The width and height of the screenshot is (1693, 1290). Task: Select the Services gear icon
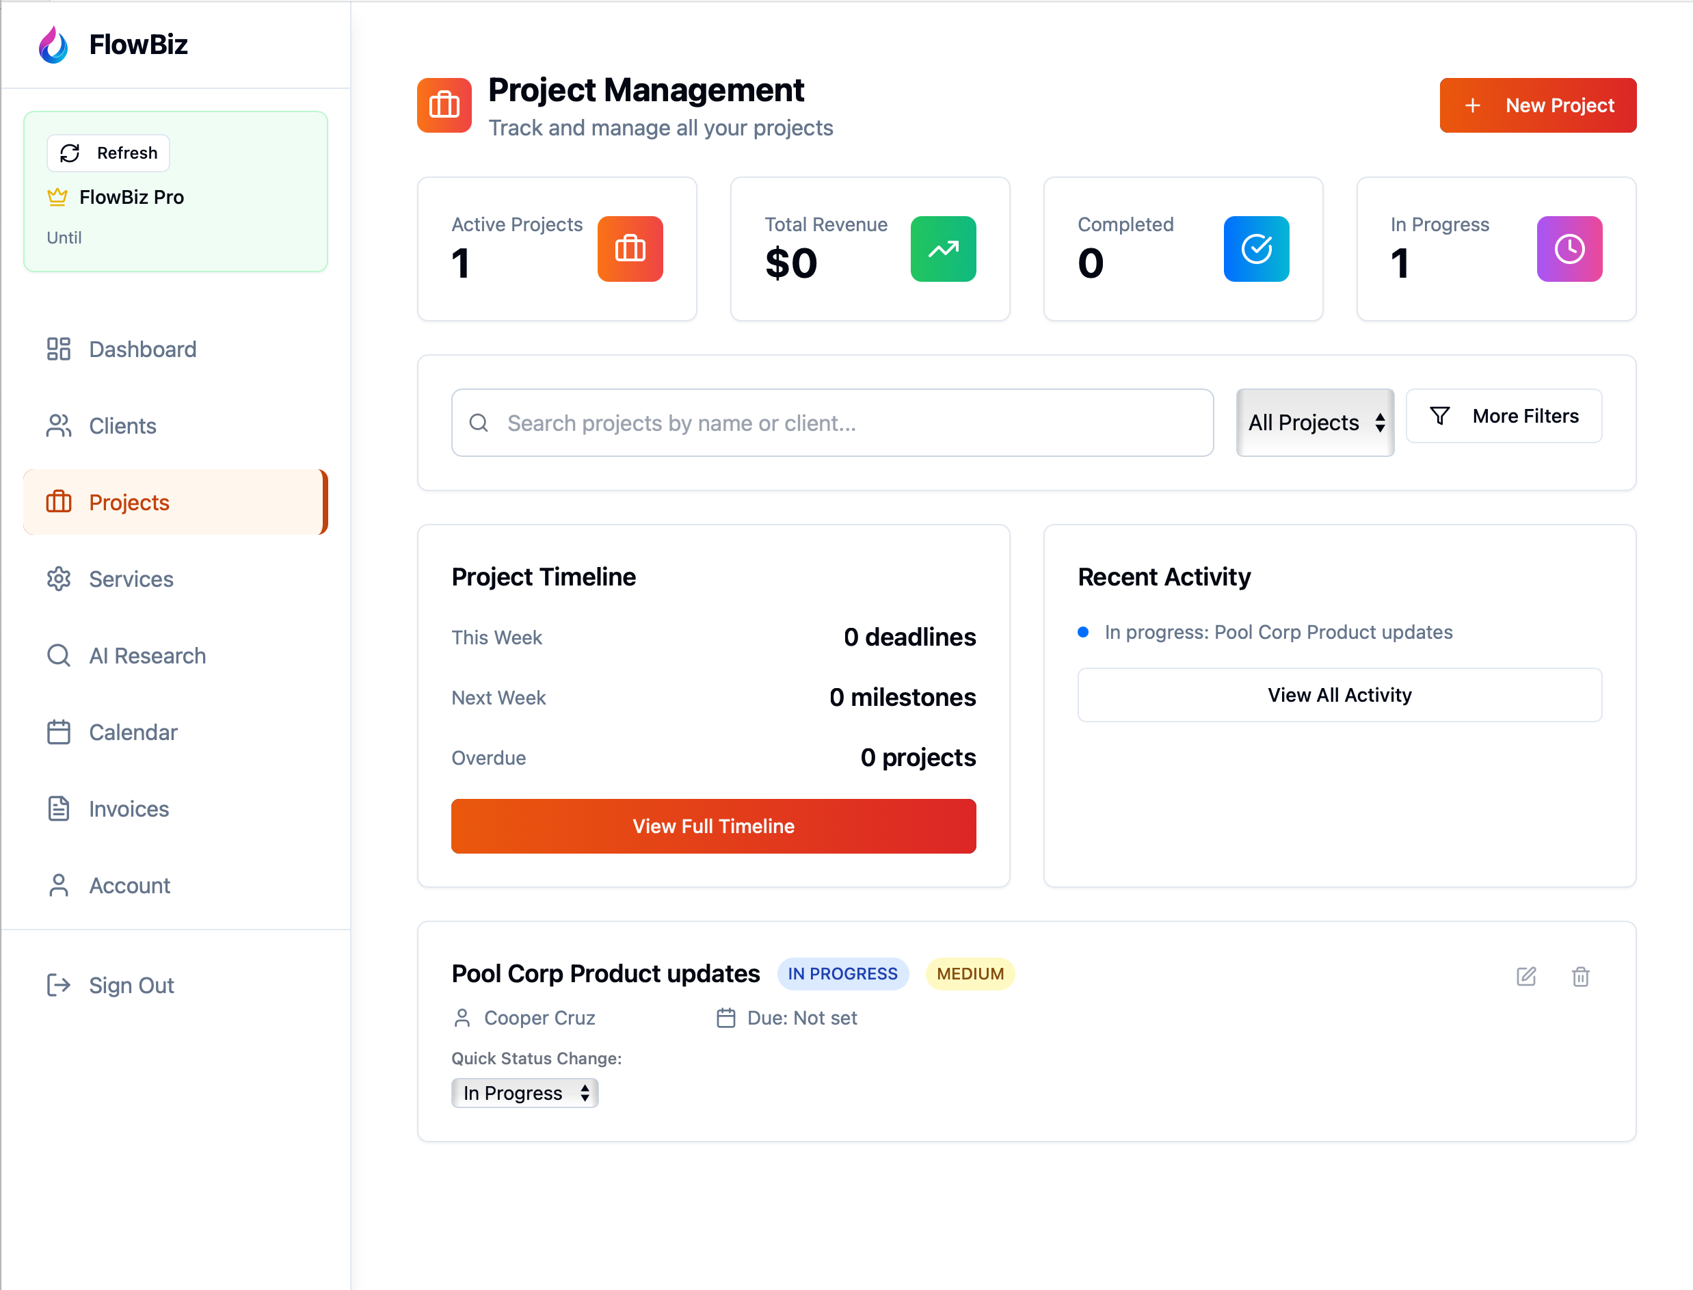(x=58, y=579)
